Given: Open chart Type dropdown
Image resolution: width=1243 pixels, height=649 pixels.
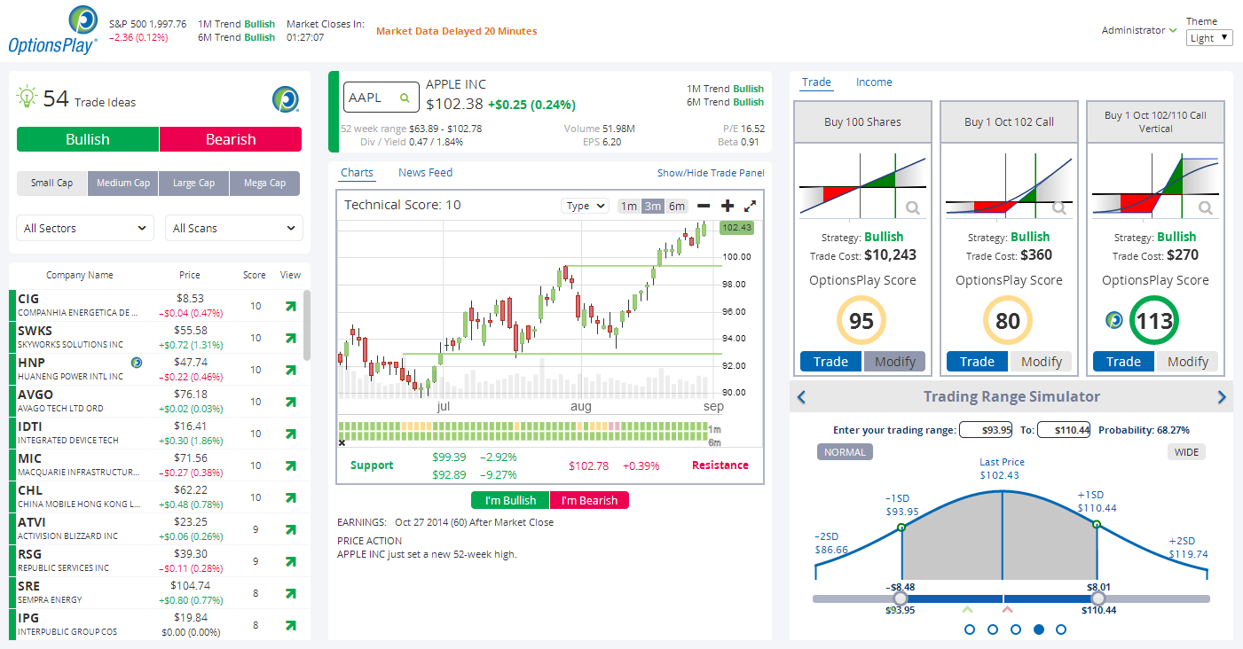Looking at the screenshot, I should (x=585, y=206).
